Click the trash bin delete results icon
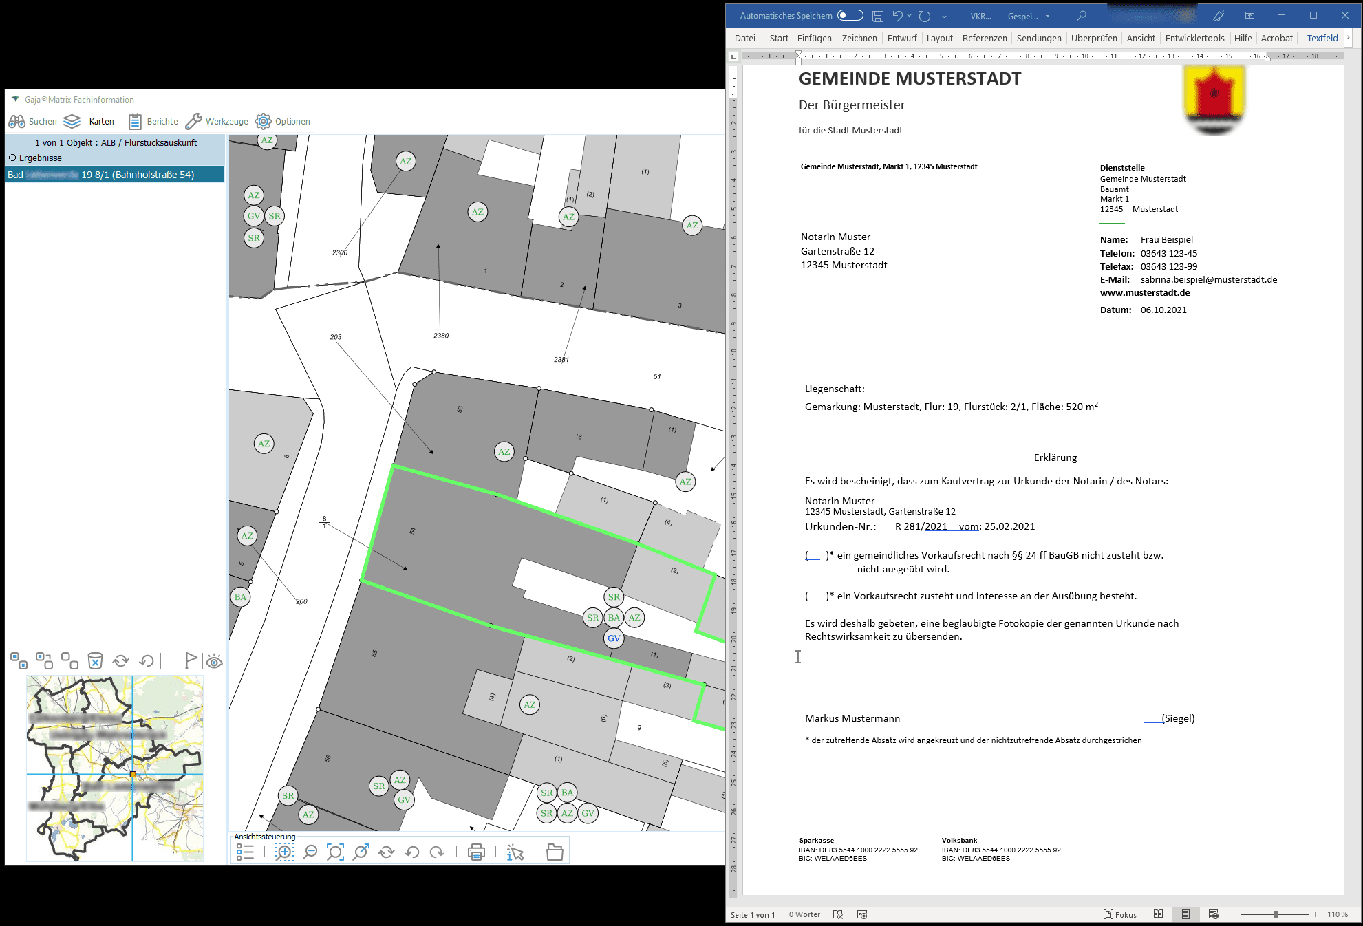The width and height of the screenshot is (1363, 926). pos(95,661)
